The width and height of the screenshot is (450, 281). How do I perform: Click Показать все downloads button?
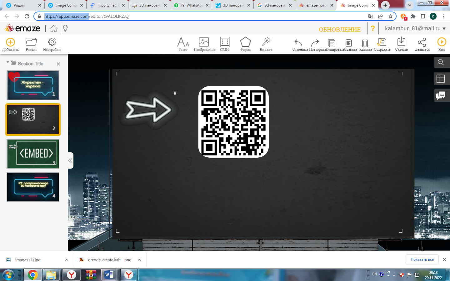point(422,259)
